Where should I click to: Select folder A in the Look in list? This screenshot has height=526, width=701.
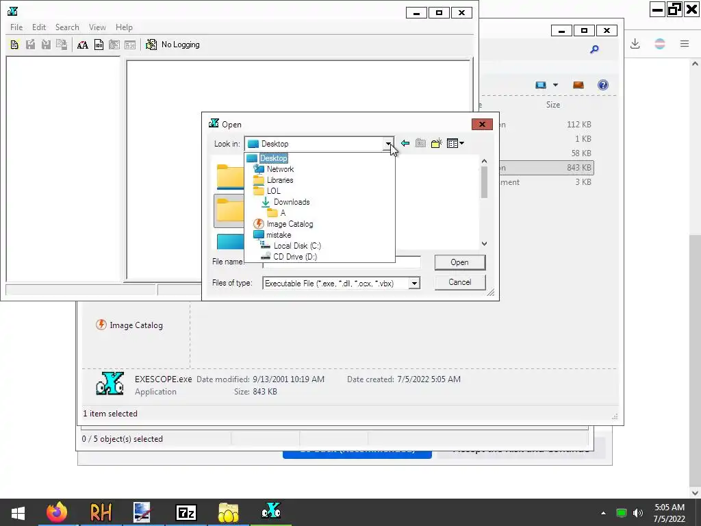point(283,213)
